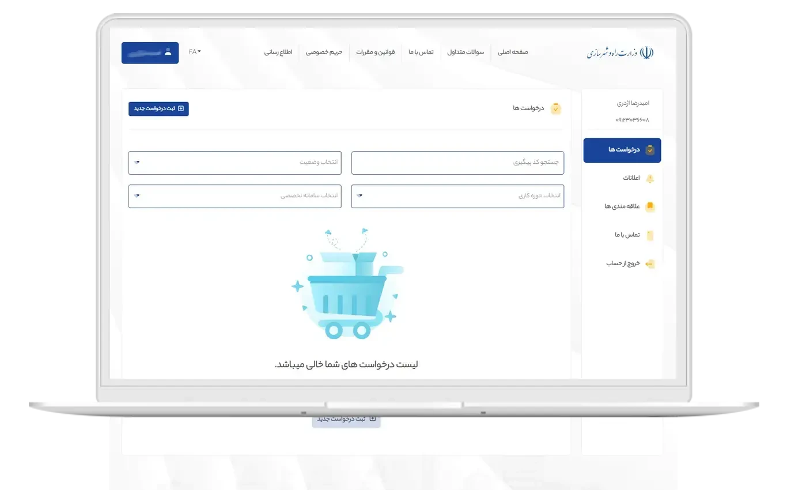Open the انتخاب سامانه تخصصی dropdown
This screenshot has height=490, width=787.
[234, 196]
